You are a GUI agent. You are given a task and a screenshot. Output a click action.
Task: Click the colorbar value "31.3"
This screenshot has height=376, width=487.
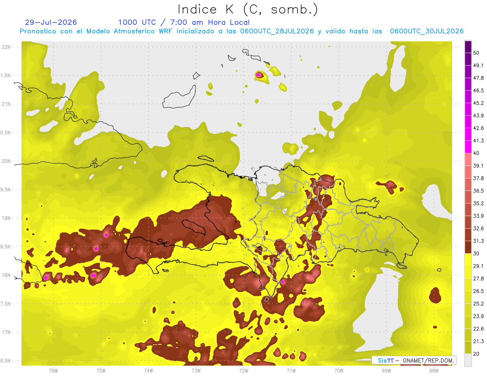478,241
